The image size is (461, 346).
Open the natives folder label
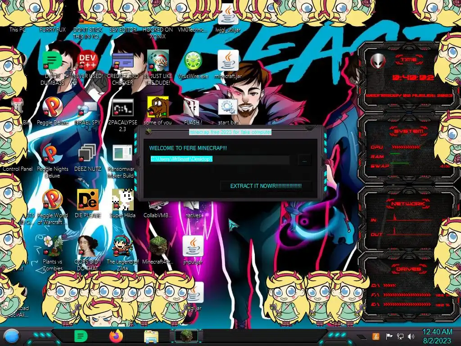tap(193, 215)
